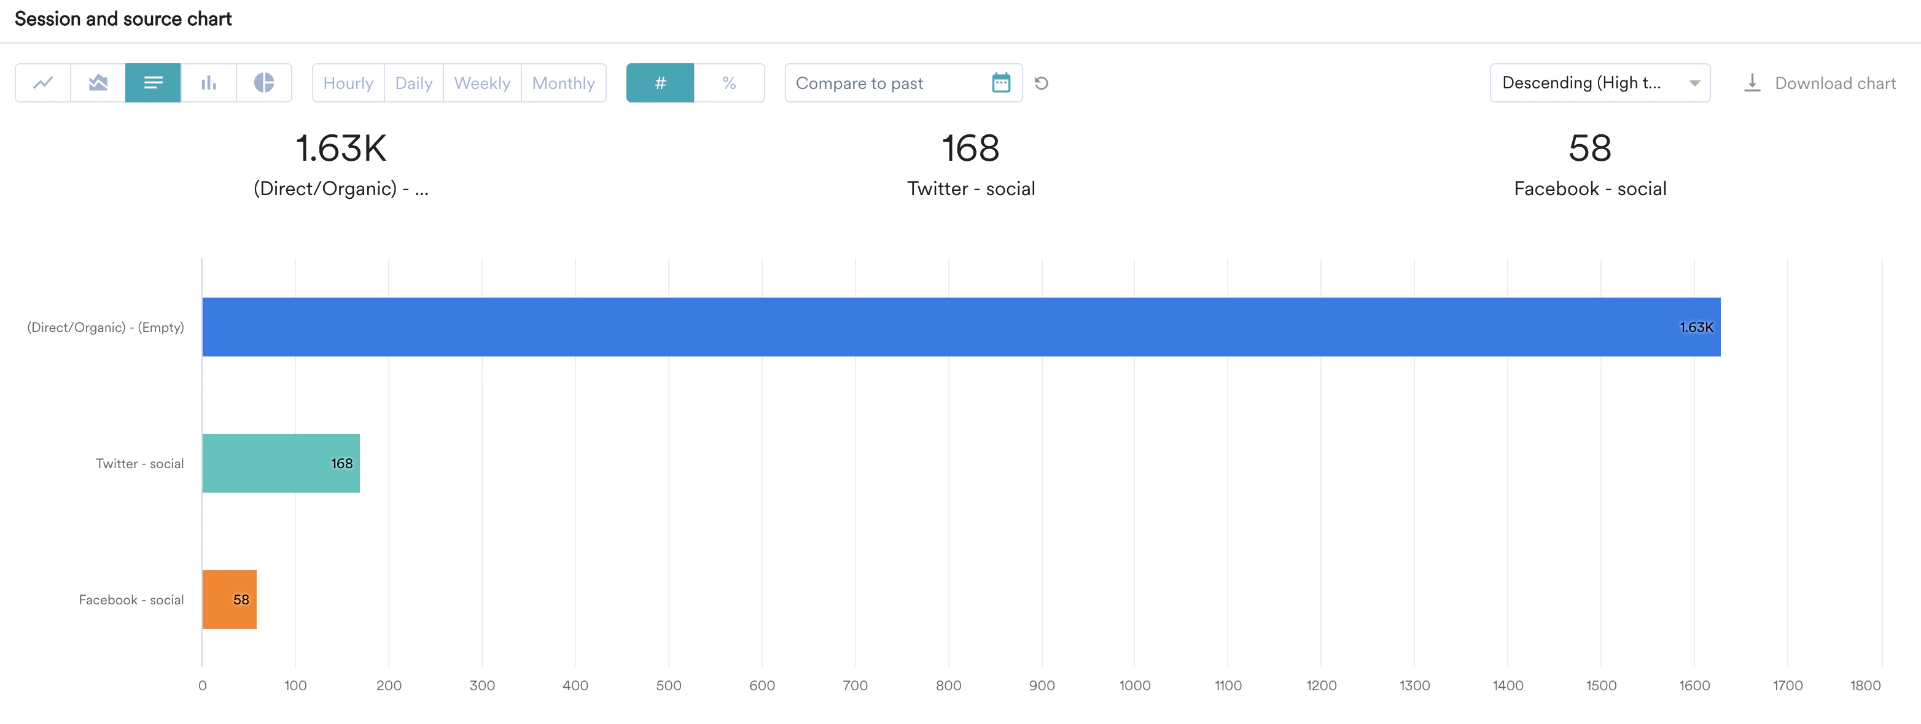Toggle Hourly time granularity
This screenshot has height=724, width=1921.
(x=348, y=83)
